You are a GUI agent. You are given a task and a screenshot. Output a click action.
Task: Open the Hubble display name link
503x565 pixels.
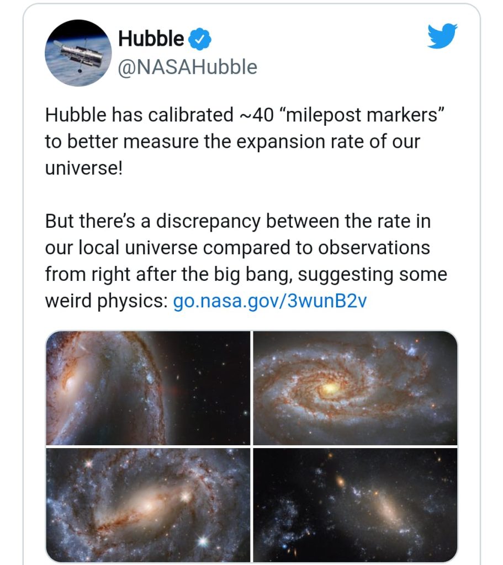coord(151,39)
